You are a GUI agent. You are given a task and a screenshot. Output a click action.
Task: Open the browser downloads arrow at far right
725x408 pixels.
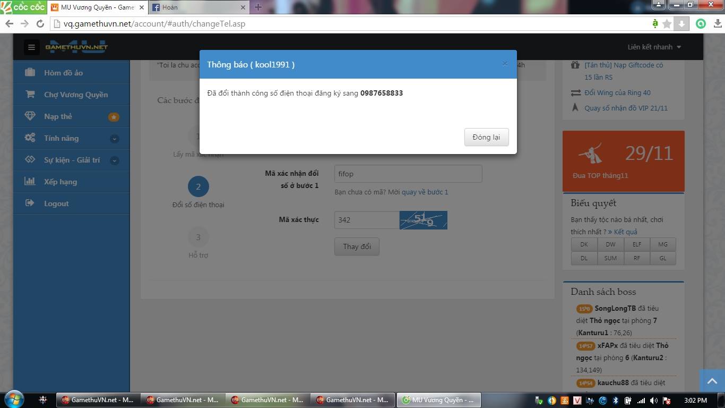717,23
